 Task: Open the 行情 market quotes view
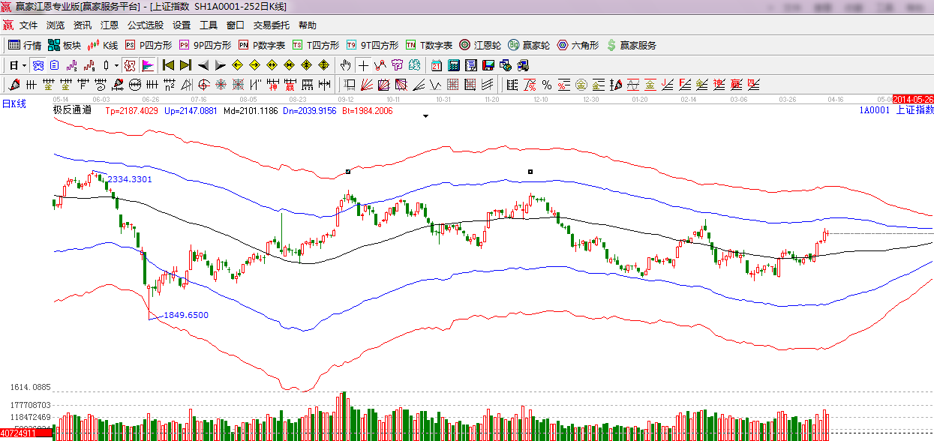tap(25, 45)
